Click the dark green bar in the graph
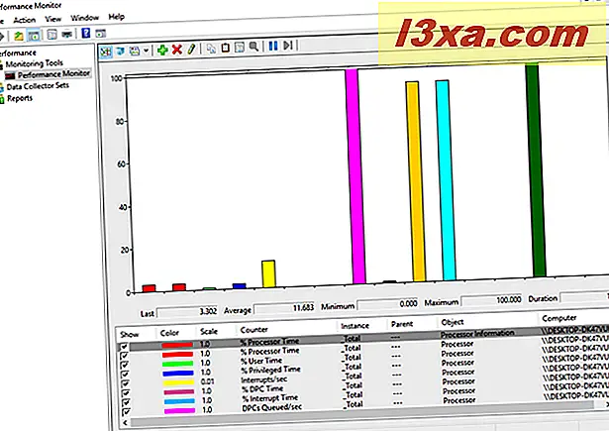The width and height of the screenshot is (609, 431). pyautogui.click(x=535, y=170)
